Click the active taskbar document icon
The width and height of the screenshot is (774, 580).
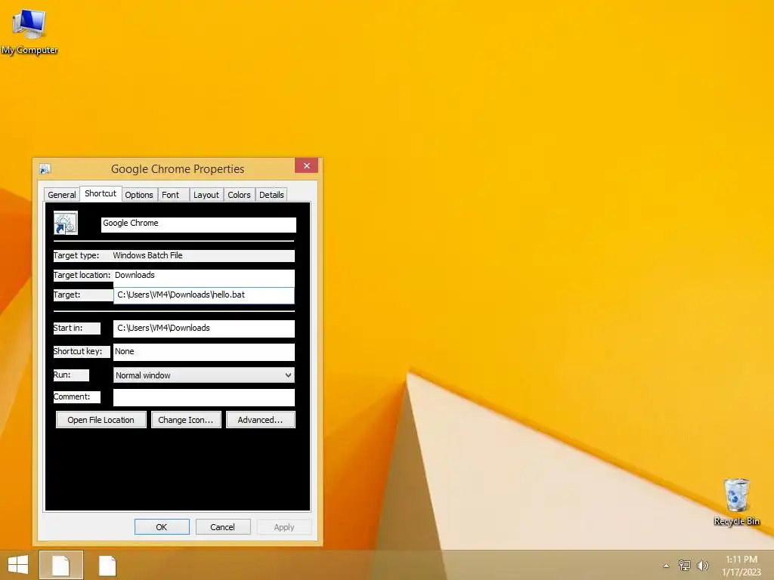pyautogui.click(x=60, y=565)
